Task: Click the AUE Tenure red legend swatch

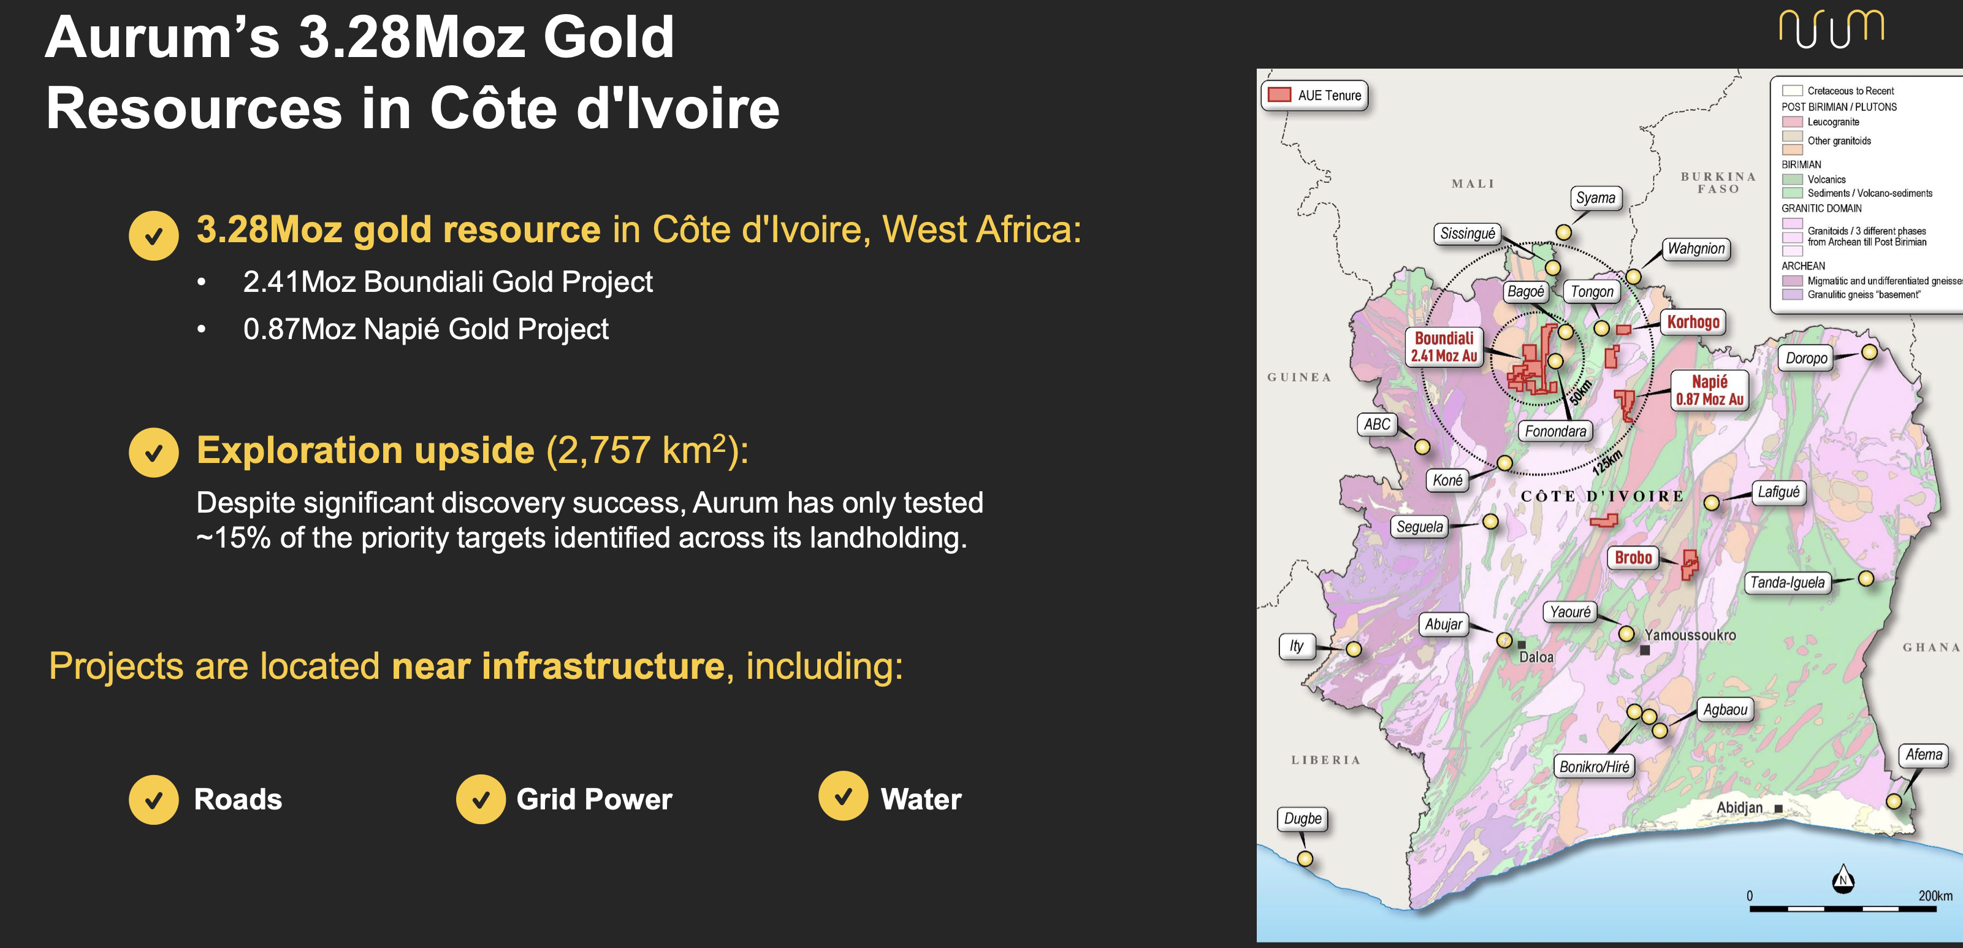Action: [x=1279, y=94]
